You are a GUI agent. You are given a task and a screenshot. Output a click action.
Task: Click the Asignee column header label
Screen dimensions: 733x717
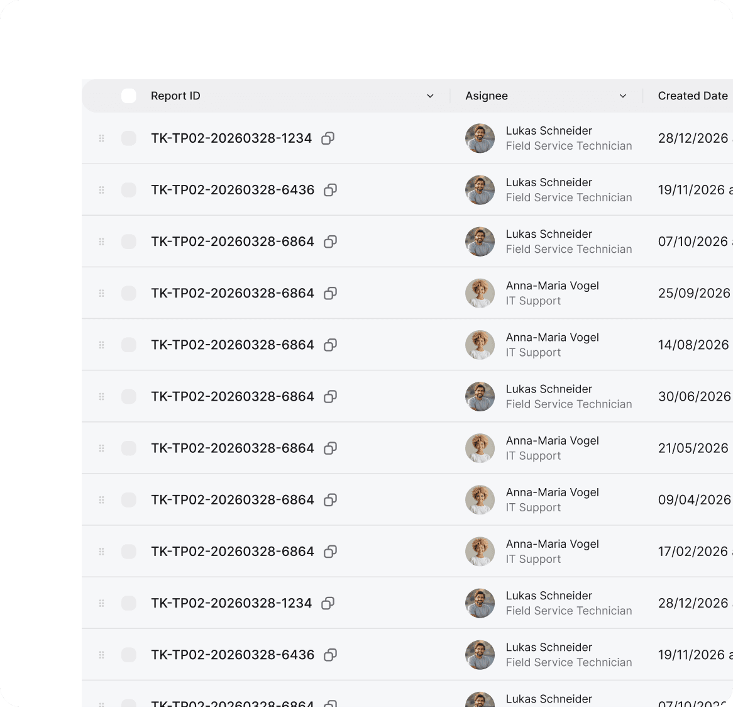[x=487, y=96]
